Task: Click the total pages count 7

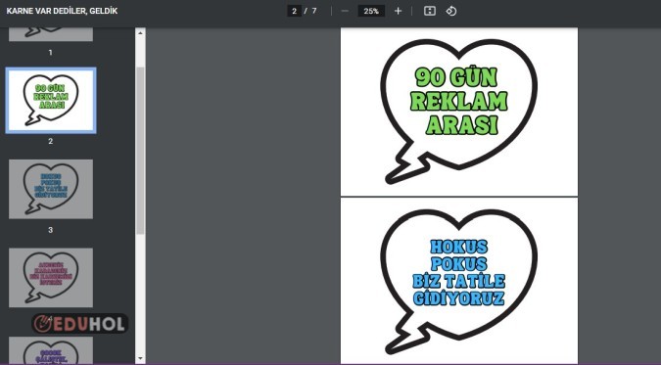Action: pos(314,11)
